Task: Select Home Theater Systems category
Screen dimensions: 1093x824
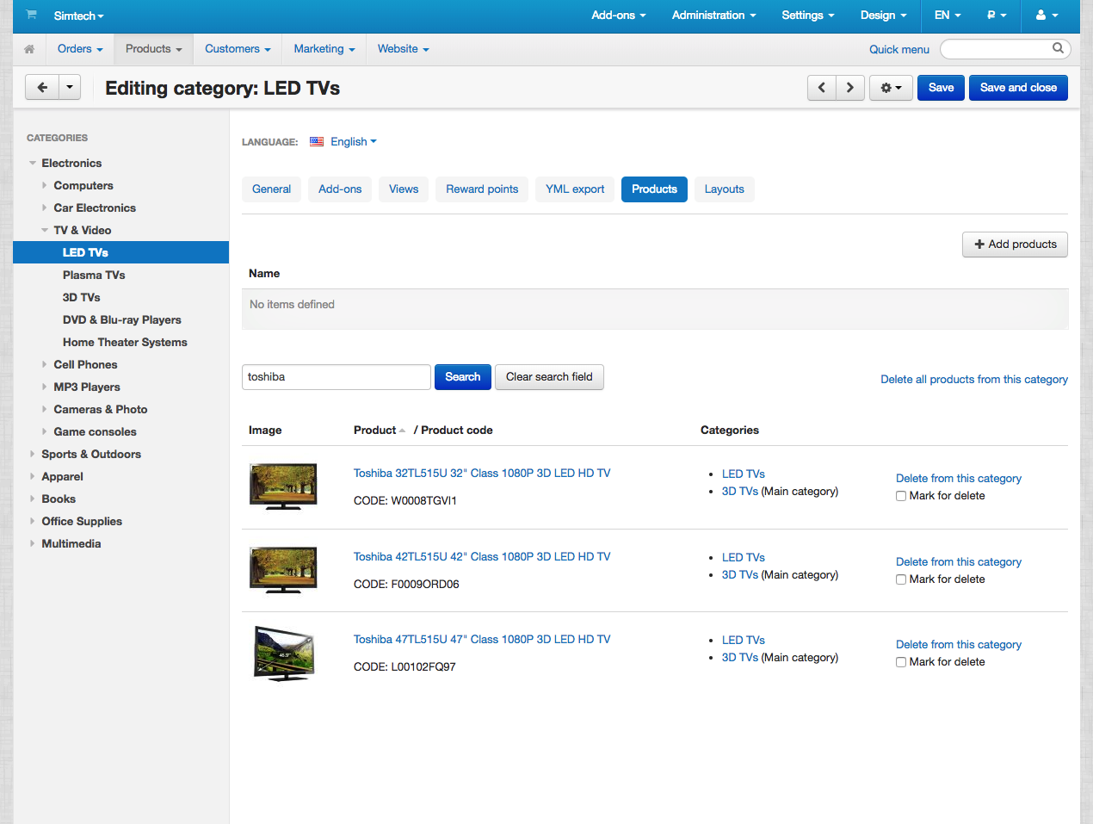Action: tap(125, 343)
